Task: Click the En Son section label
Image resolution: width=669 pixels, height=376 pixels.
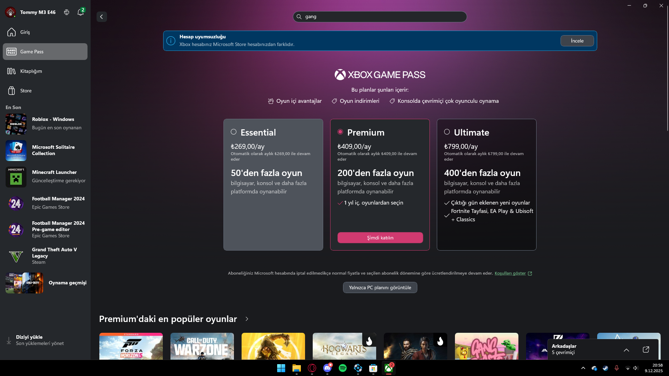Action: pos(13,107)
